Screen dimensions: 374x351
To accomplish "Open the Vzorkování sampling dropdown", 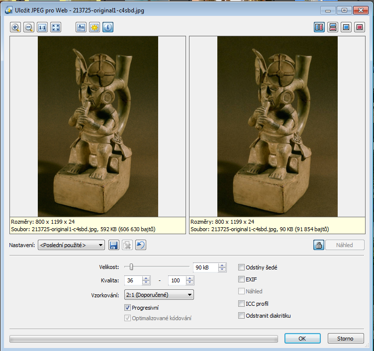I will click(159, 295).
